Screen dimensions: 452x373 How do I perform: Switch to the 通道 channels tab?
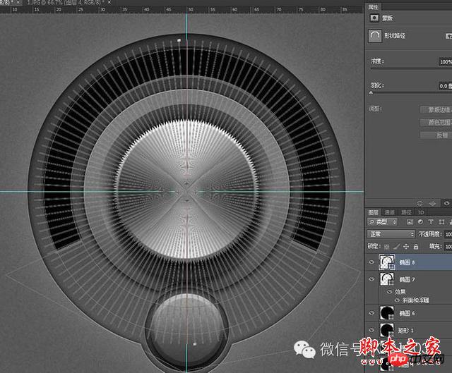pos(389,212)
